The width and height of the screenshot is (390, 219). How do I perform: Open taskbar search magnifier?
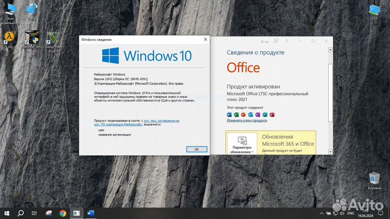21,213
